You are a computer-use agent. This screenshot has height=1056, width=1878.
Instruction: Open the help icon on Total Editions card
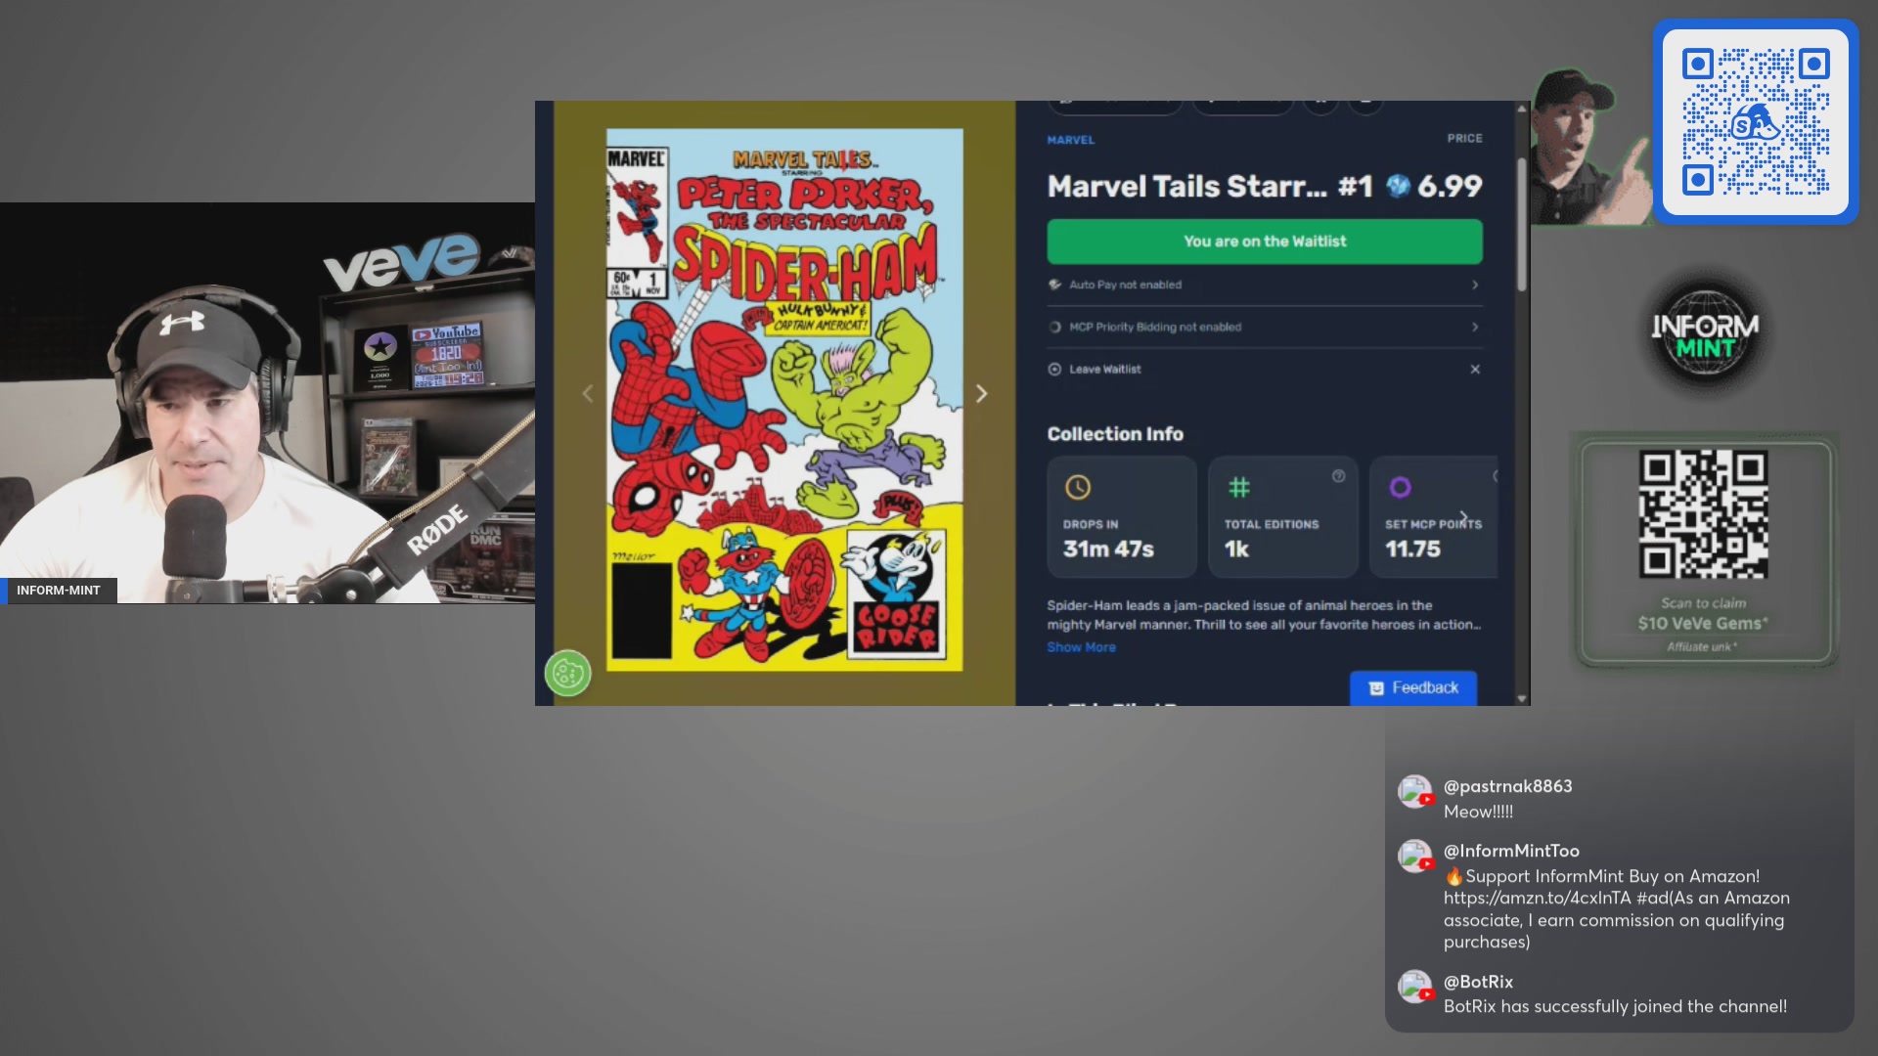click(x=1338, y=476)
